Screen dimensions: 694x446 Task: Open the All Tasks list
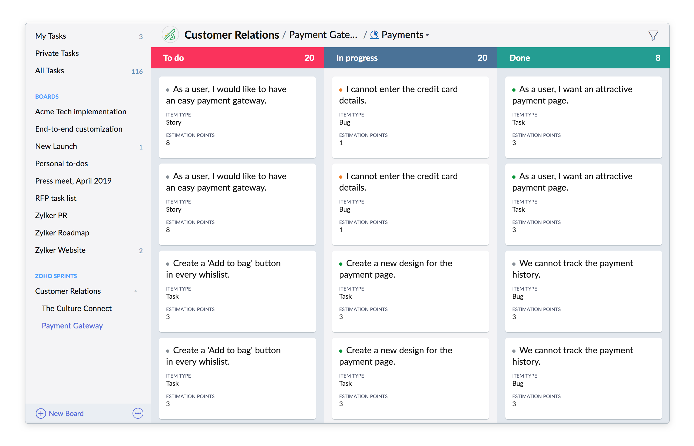pyautogui.click(x=49, y=71)
